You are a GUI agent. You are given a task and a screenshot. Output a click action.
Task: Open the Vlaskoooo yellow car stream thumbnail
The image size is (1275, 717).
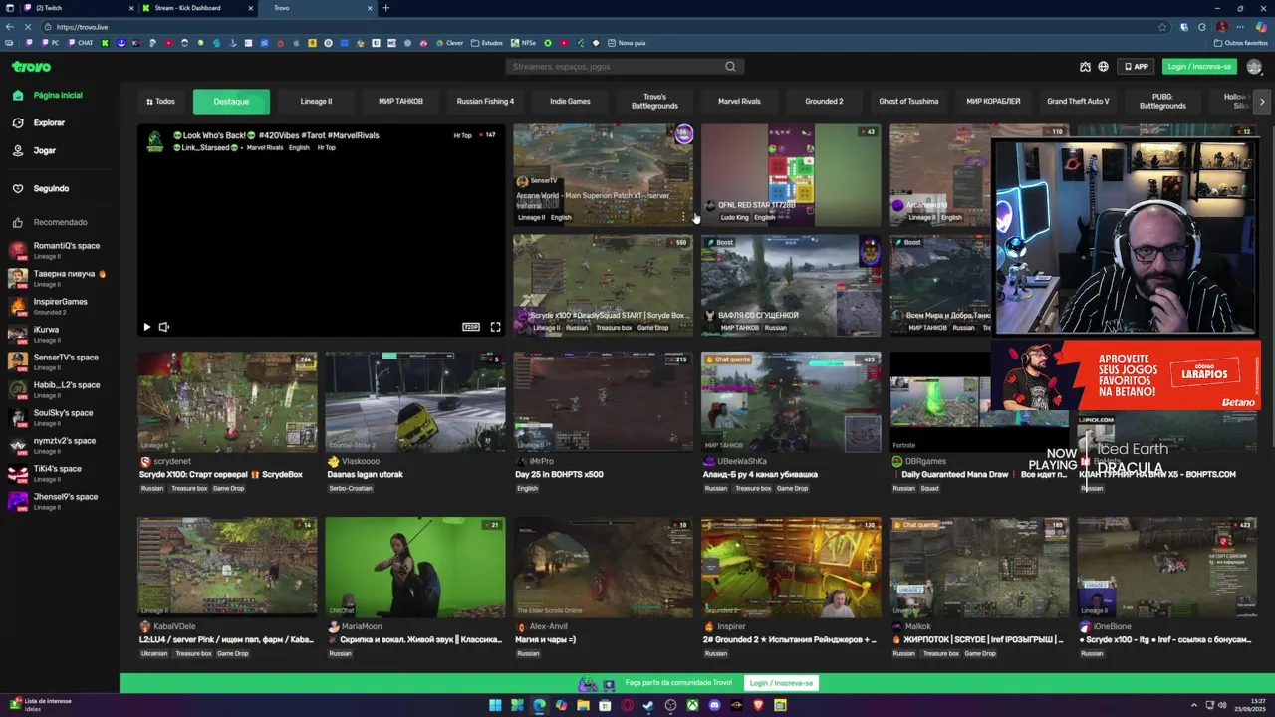click(415, 401)
